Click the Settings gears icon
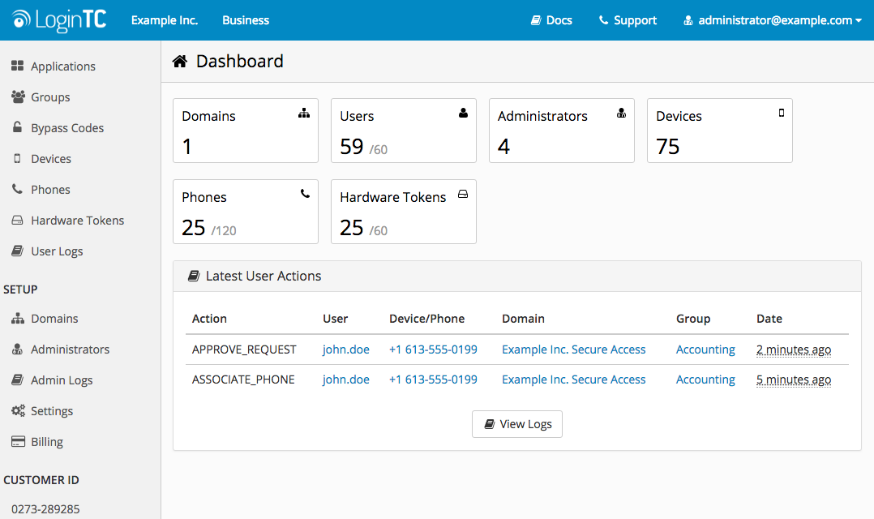This screenshot has height=519, width=874. point(18,411)
